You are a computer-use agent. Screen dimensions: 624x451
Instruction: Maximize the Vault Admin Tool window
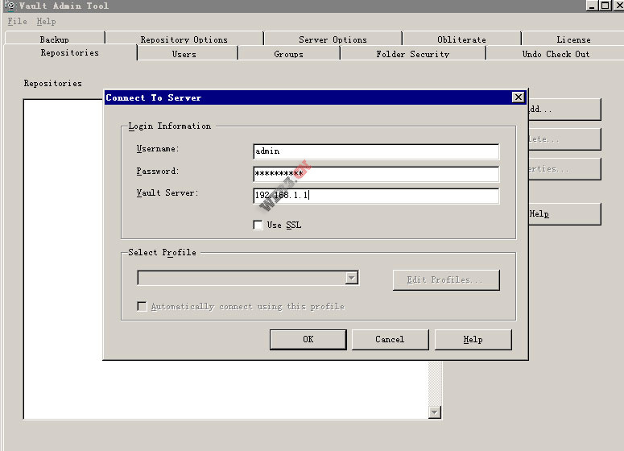[605, 6]
